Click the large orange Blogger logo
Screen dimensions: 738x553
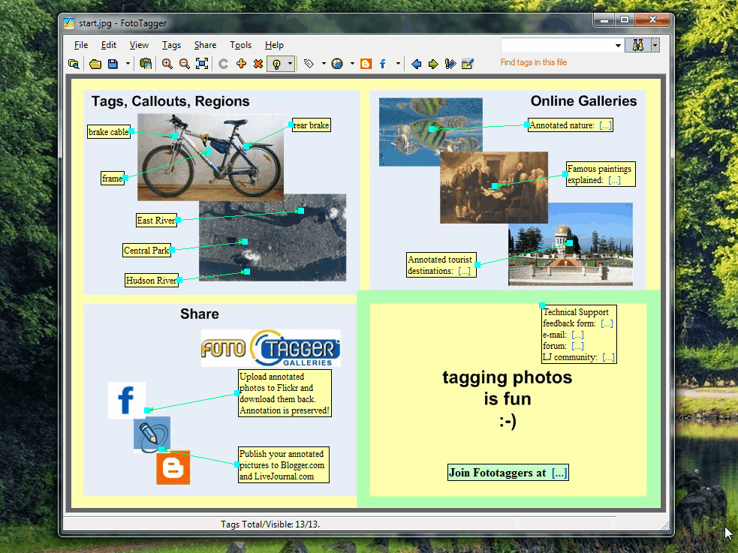(x=173, y=467)
